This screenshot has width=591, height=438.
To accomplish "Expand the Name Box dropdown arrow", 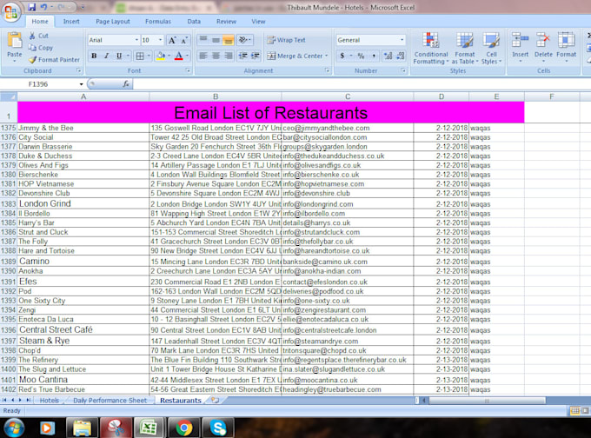I will point(81,84).
